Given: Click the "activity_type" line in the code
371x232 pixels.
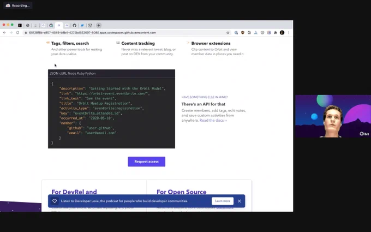Looking at the screenshot, I should point(101,109).
